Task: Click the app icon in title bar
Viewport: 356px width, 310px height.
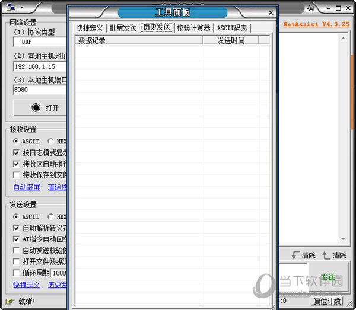Action: pyautogui.click(x=11, y=8)
